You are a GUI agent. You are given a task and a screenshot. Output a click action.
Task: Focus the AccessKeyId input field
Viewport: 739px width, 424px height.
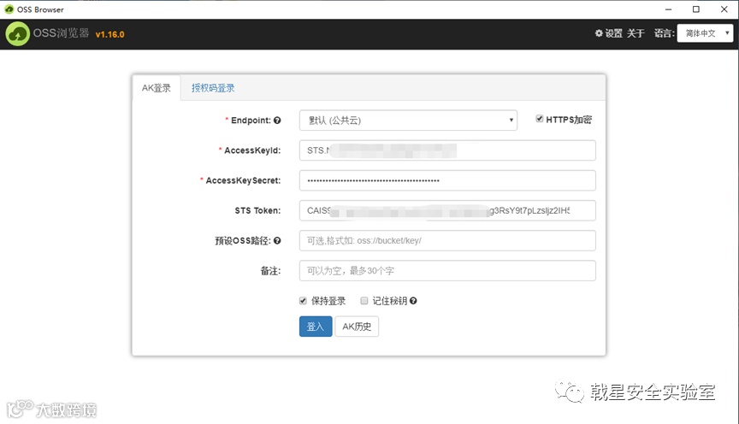[447, 150]
